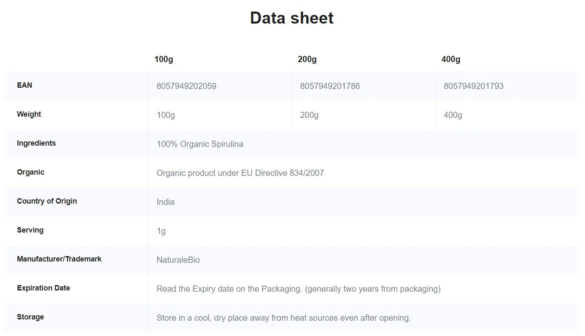Click the 100% Organic Spirulina text

(x=200, y=144)
